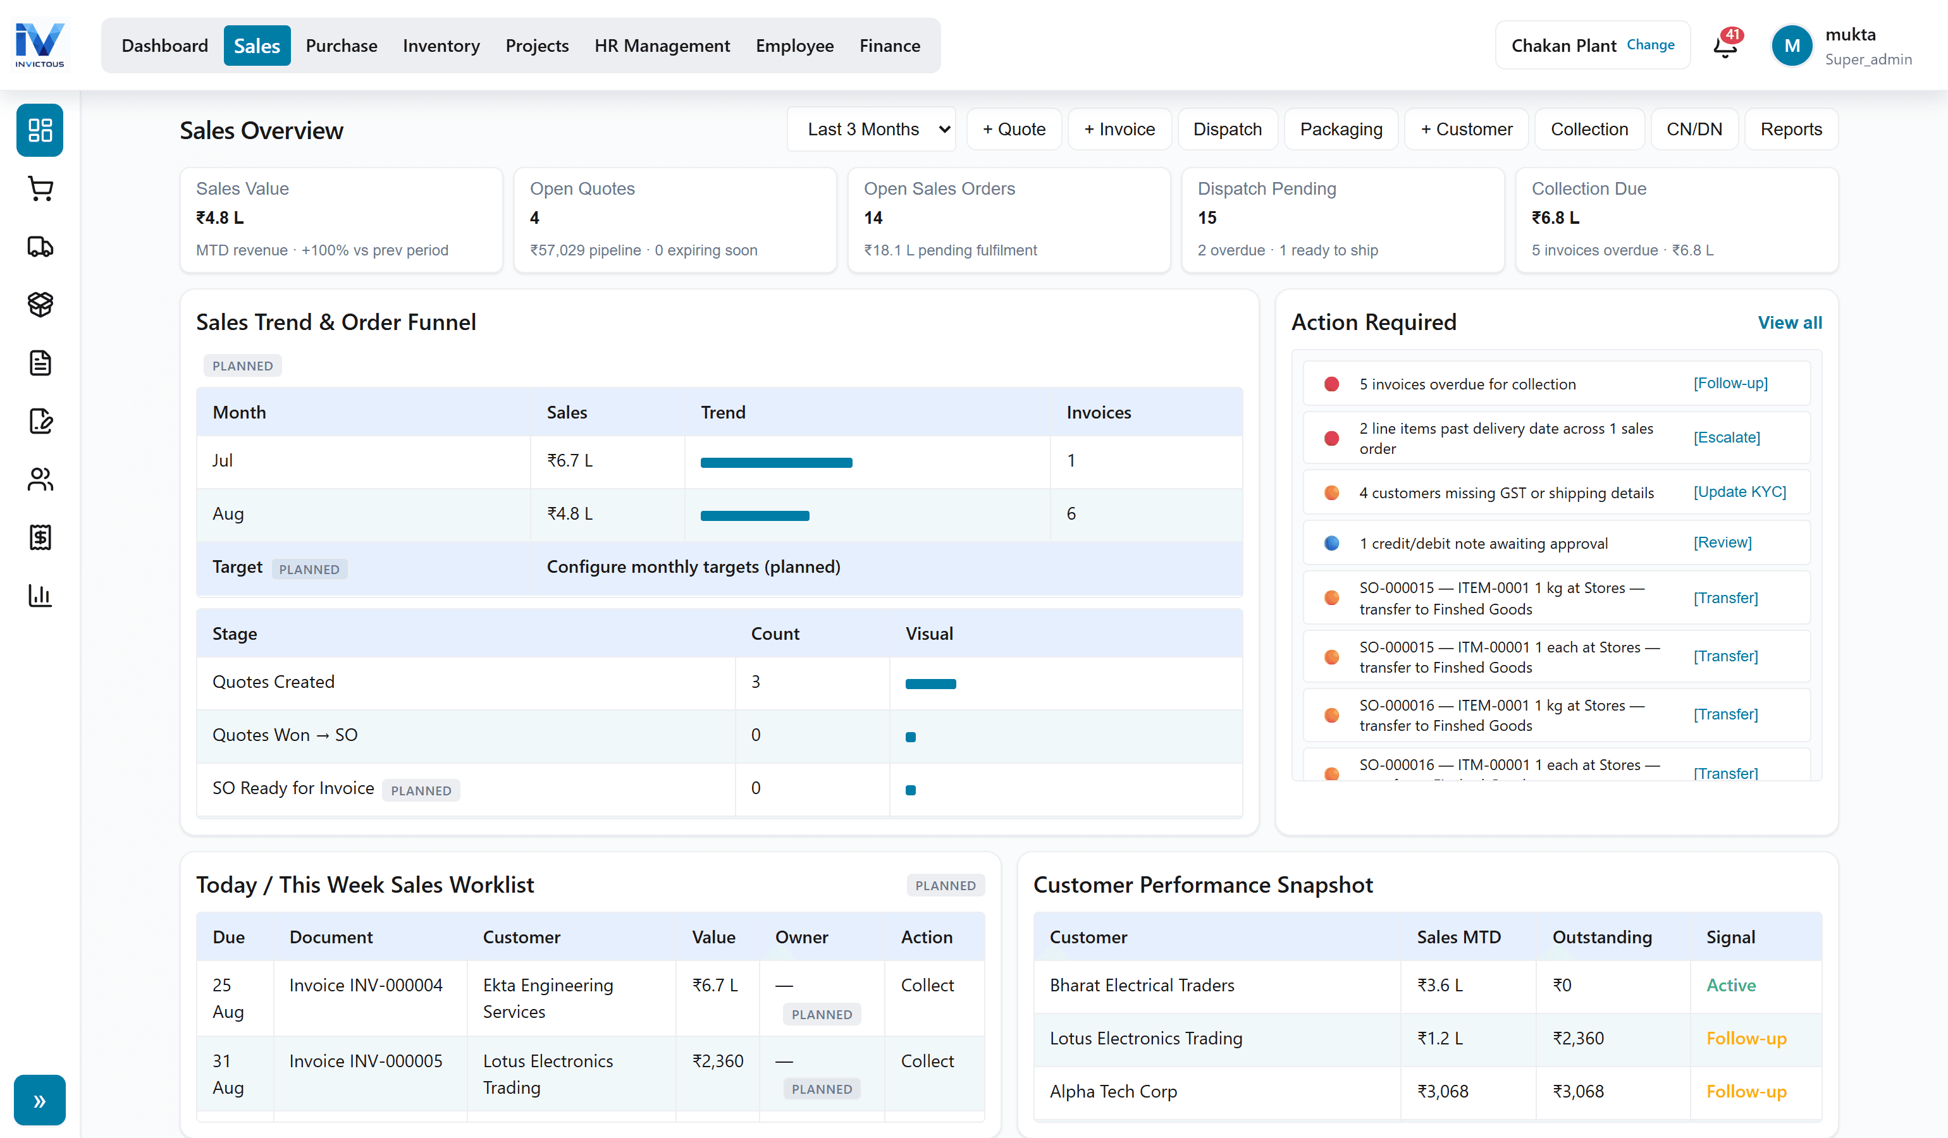This screenshot has height=1138, width=1948.
Task: Open the Collection Due summary card
Action: [1676, 219]
